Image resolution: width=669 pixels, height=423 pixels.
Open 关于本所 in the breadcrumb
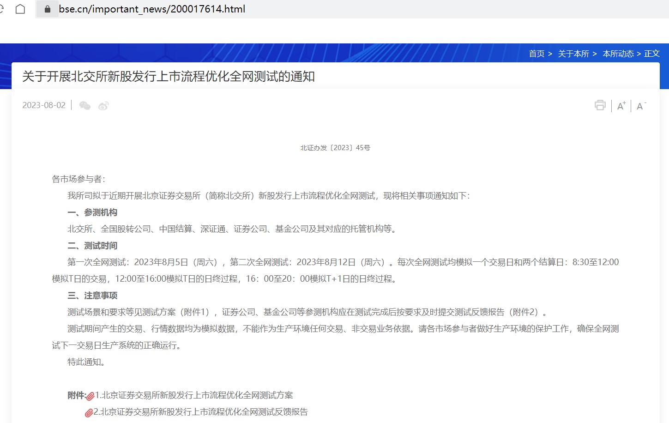click(x=573, y=54)
